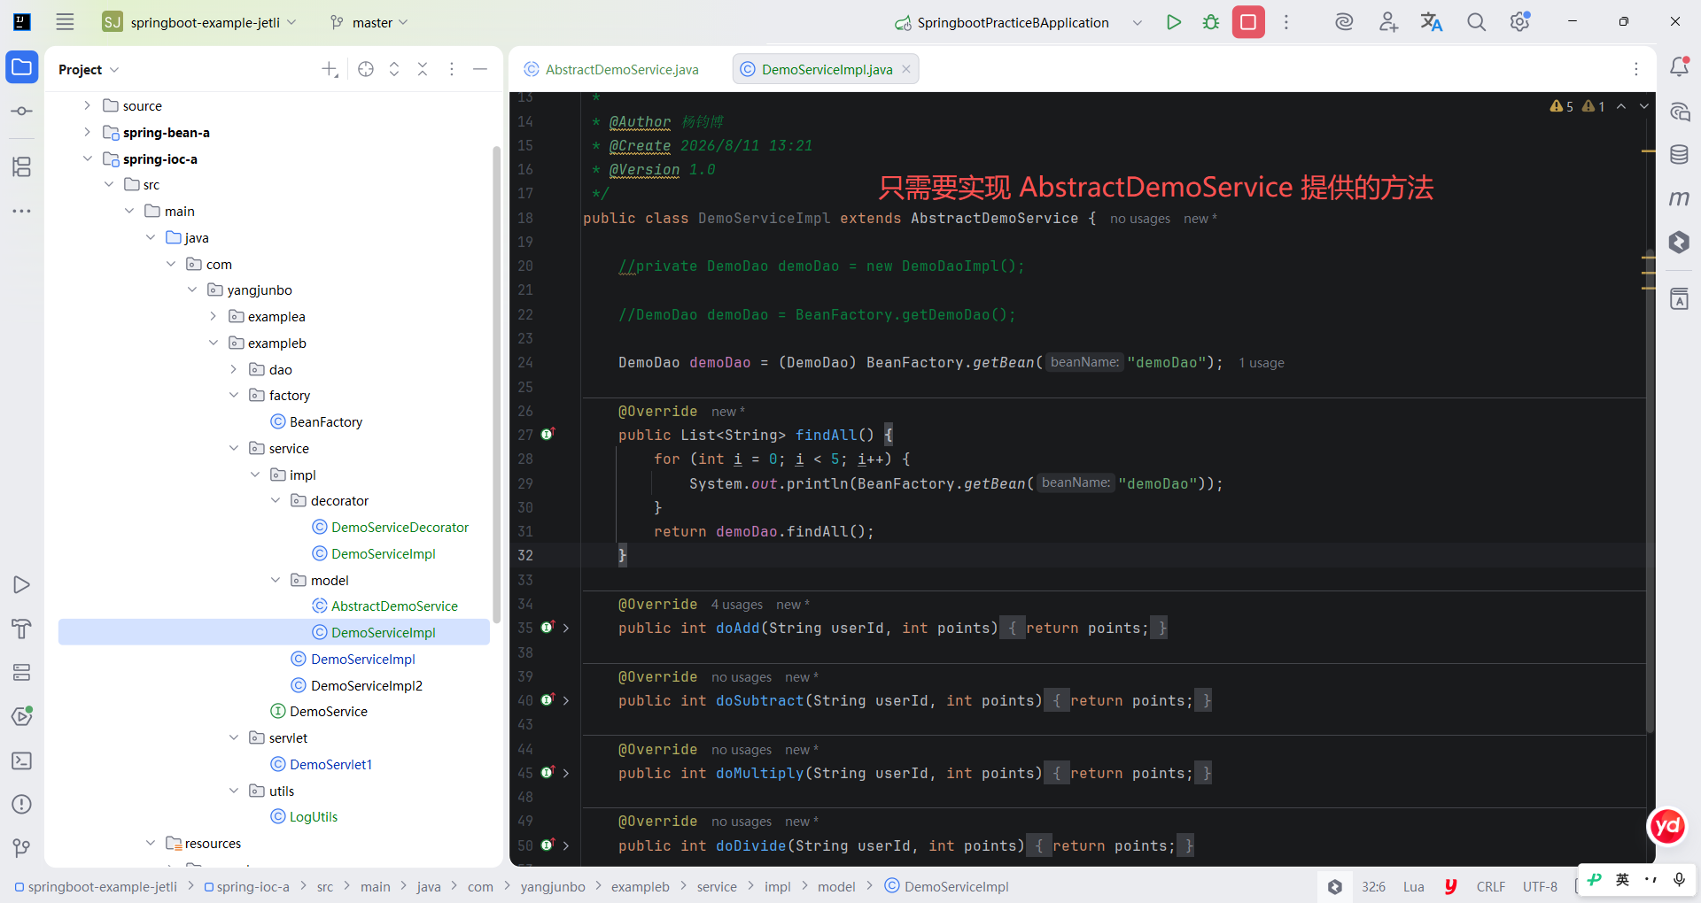Stop the running application
This screenshot has width=1701, height=903.
(1248, 22)
